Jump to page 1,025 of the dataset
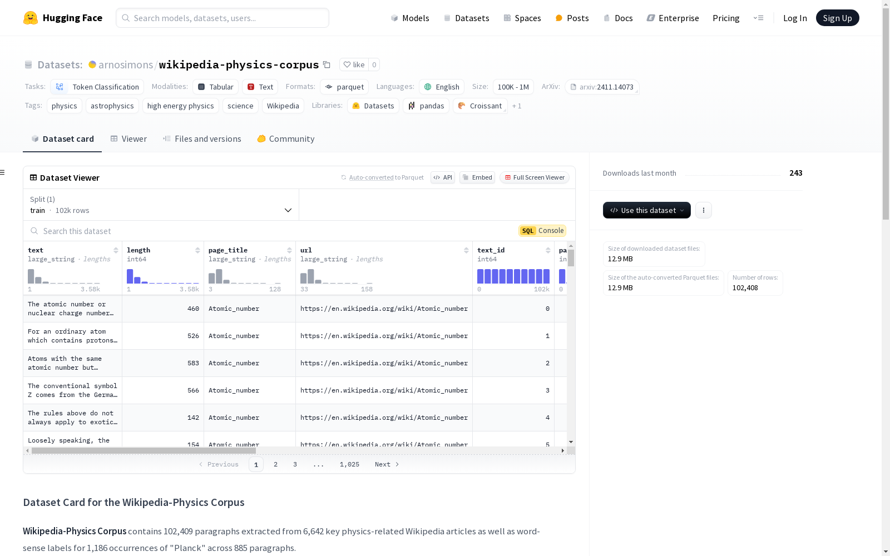 click(349, 464)
